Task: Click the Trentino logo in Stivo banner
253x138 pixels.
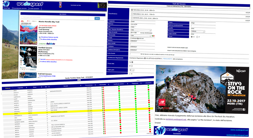Action: 241,71
